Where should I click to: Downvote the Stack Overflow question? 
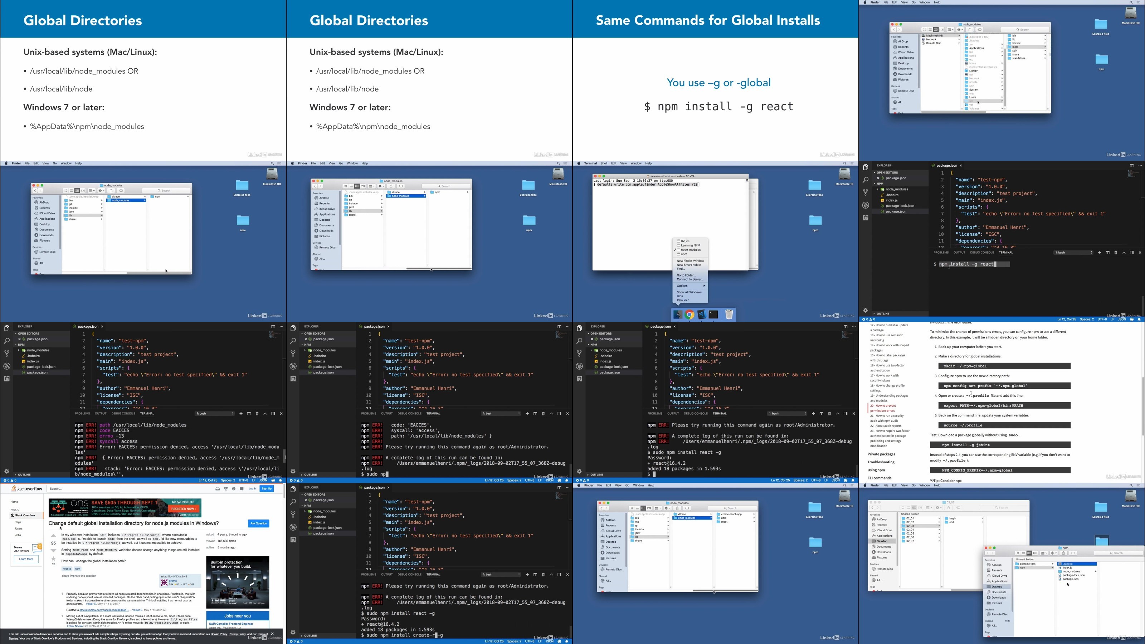(53, 551)
